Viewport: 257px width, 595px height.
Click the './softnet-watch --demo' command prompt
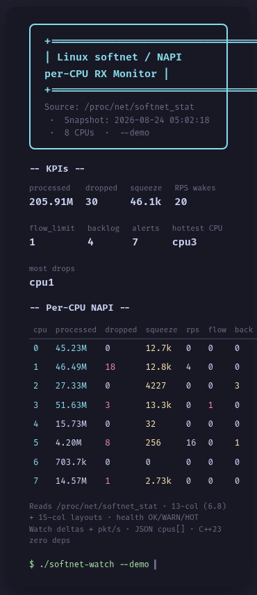(x=94, y=564)
